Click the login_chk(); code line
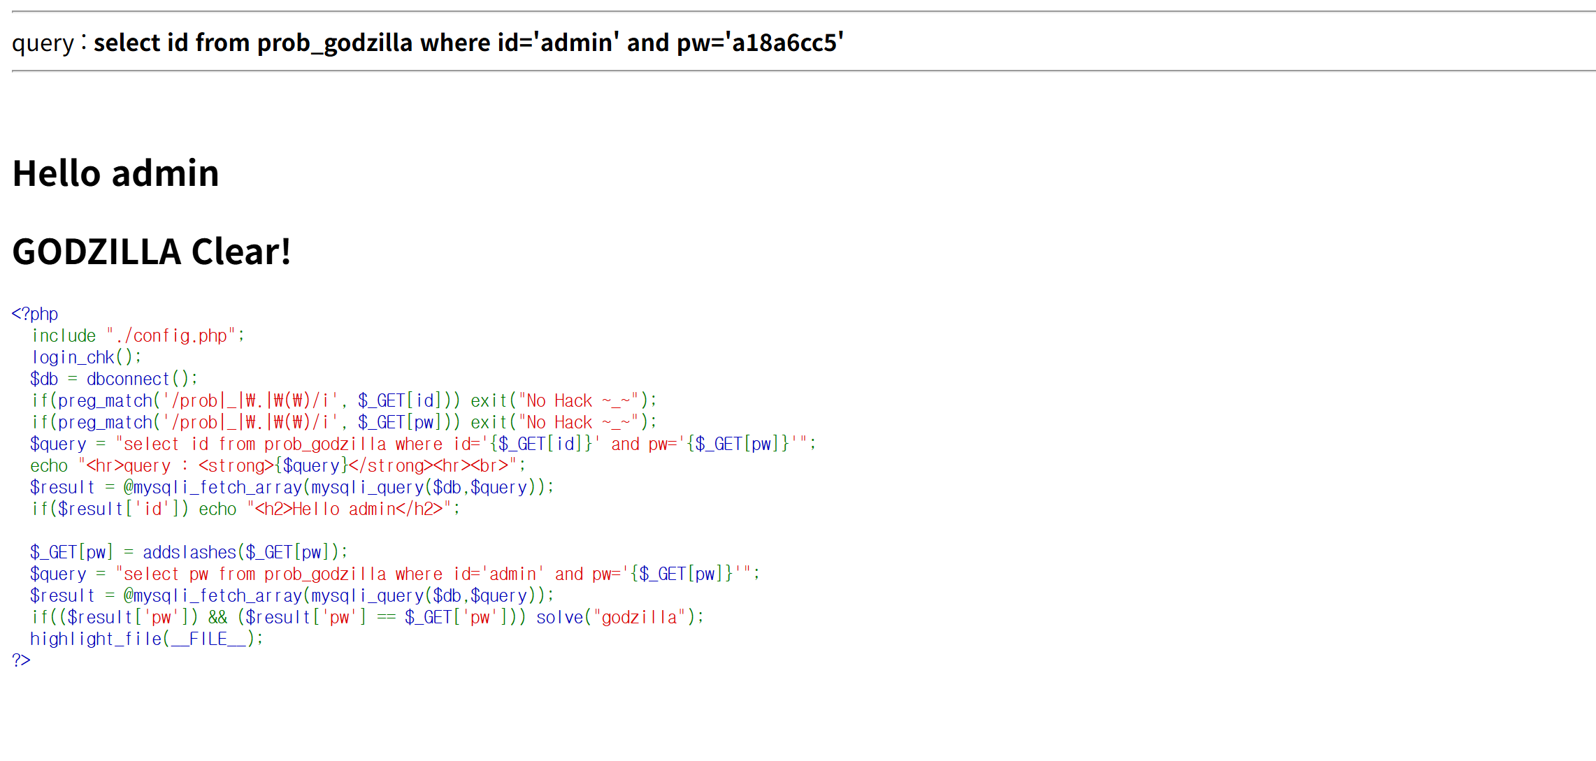Screen dimensions: 1596x761 87,357
